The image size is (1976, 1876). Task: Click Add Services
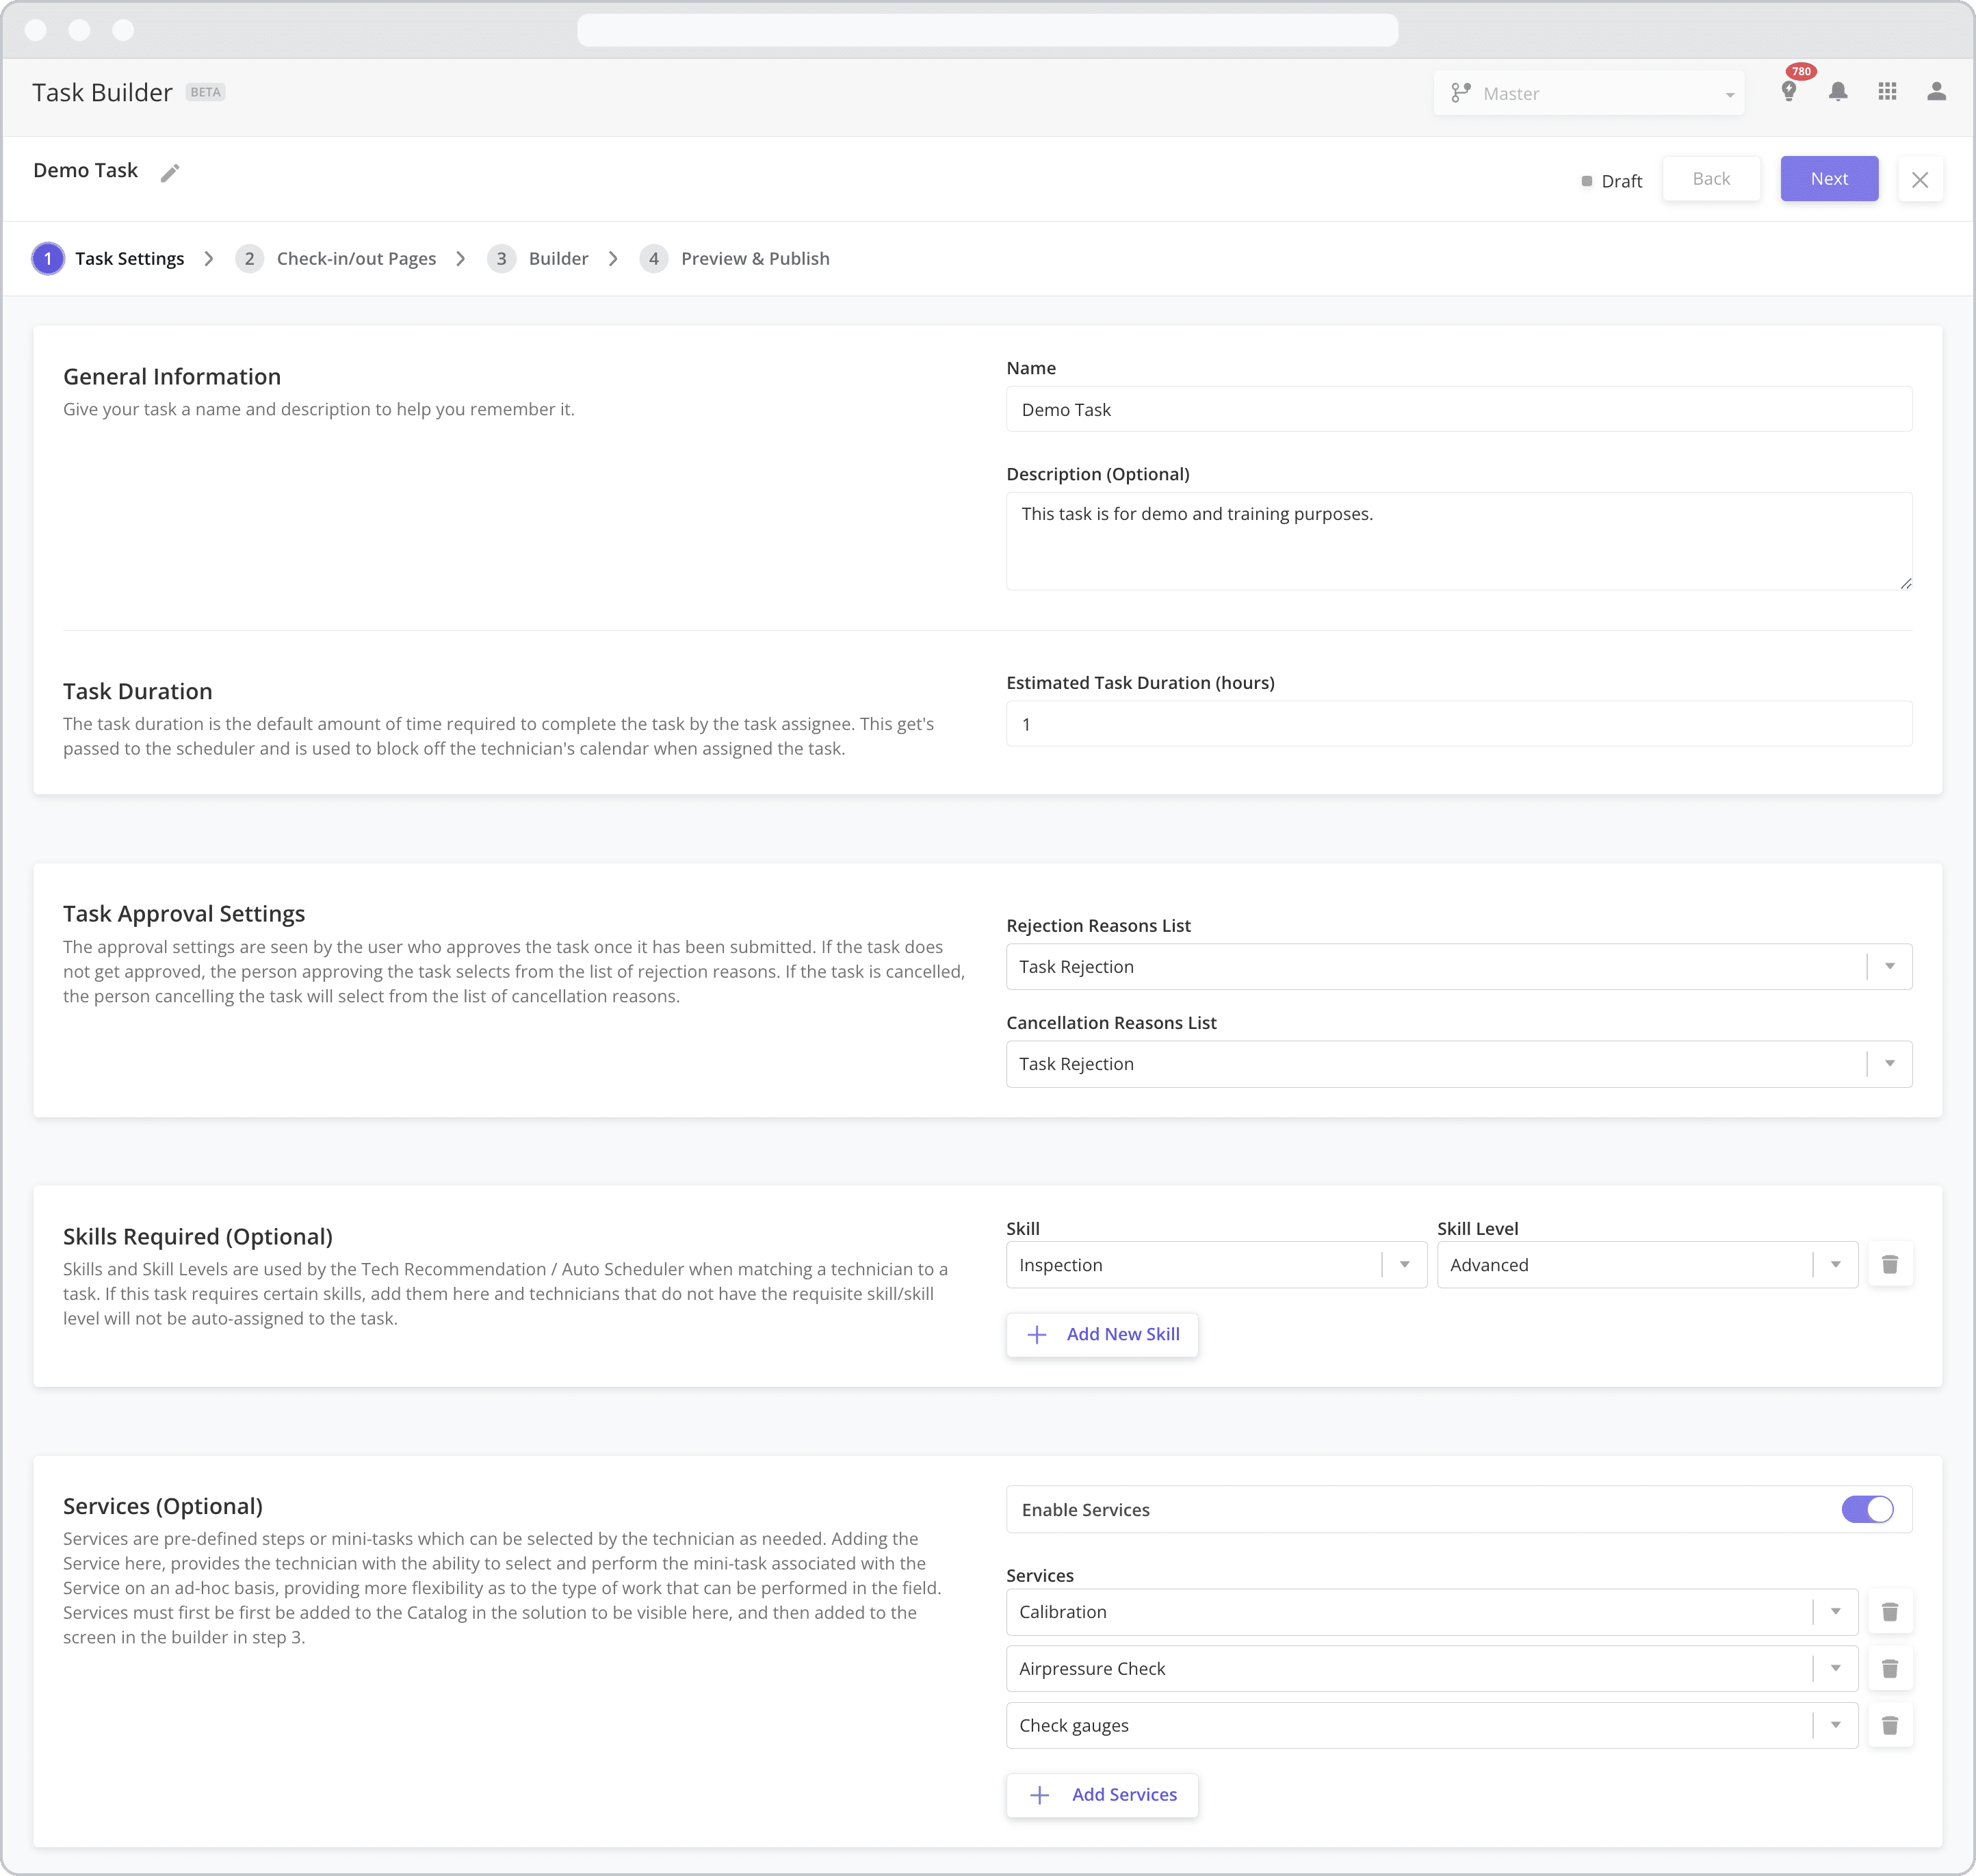(1103, 1794)
